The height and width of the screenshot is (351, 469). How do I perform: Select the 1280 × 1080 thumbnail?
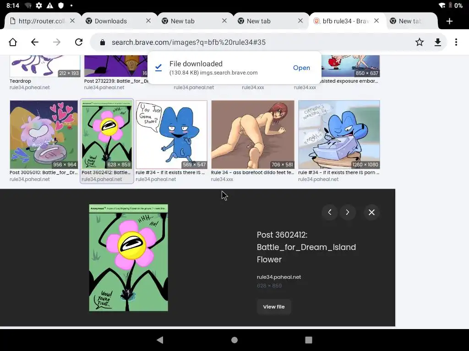click(x=339, y=135)
